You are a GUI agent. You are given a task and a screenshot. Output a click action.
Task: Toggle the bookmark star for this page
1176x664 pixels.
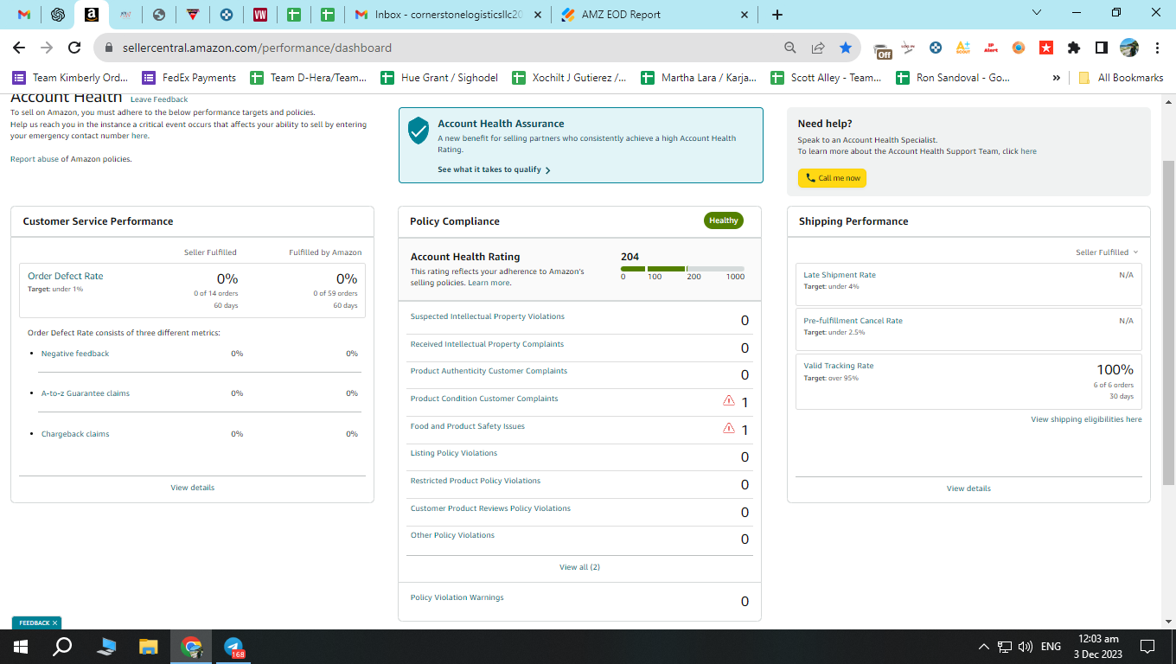point(846,48)
